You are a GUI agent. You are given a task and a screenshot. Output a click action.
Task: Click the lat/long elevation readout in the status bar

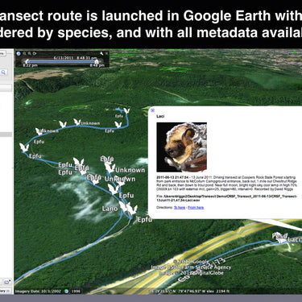coord(189,292)
